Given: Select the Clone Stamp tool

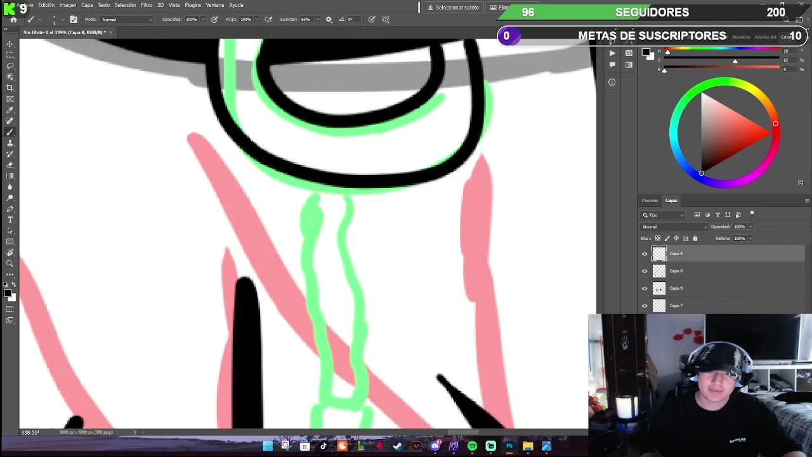Looking at the screenshot, I should click(x=10, y=143).
